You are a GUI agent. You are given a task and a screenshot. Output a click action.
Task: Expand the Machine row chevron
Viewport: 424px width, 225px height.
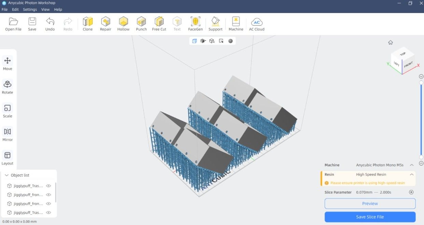tap(412, 165)
